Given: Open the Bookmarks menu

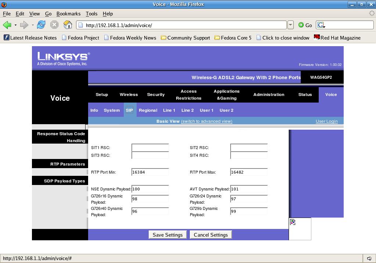Looking at the screenshot, I should pyautogui.click(x=68, y=14).
